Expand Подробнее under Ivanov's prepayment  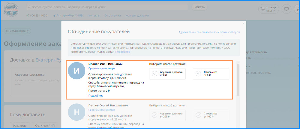click(x=96, y=96)
